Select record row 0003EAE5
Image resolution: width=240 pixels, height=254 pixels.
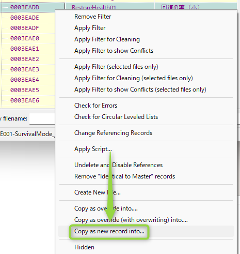click(x=25, y=90)
